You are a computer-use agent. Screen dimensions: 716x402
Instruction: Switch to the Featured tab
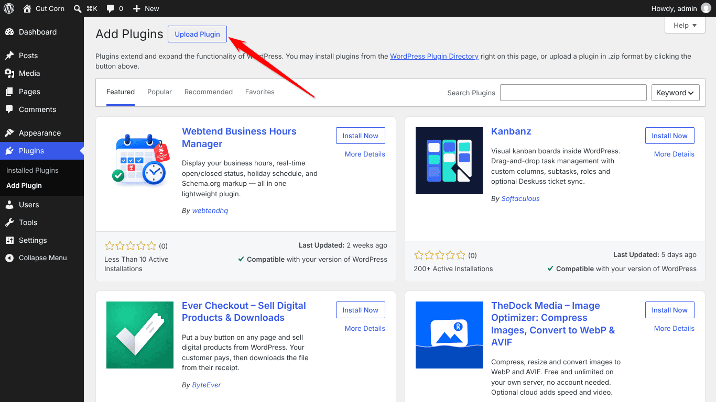121,92
